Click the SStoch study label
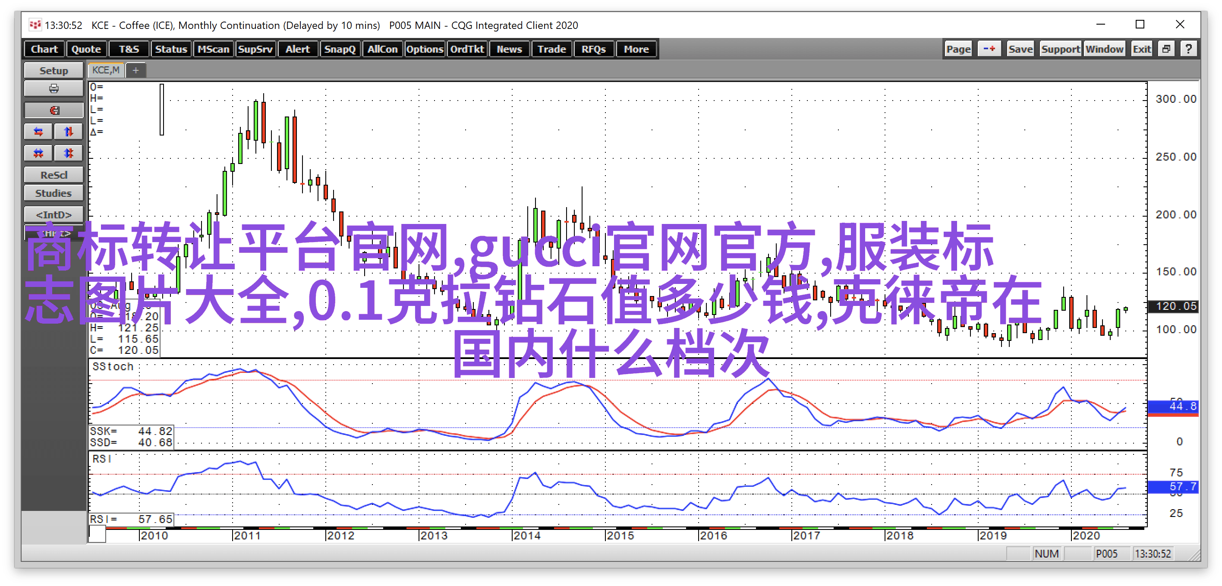This screenshot has width=1222, height=586. (113, 366)
